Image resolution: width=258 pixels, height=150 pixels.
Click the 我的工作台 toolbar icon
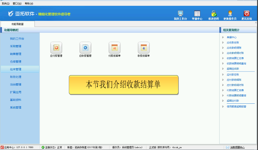pyautogui.click(x=180, y=14)
